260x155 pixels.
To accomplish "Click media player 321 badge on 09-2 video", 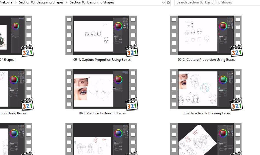I will coord(236,50).
